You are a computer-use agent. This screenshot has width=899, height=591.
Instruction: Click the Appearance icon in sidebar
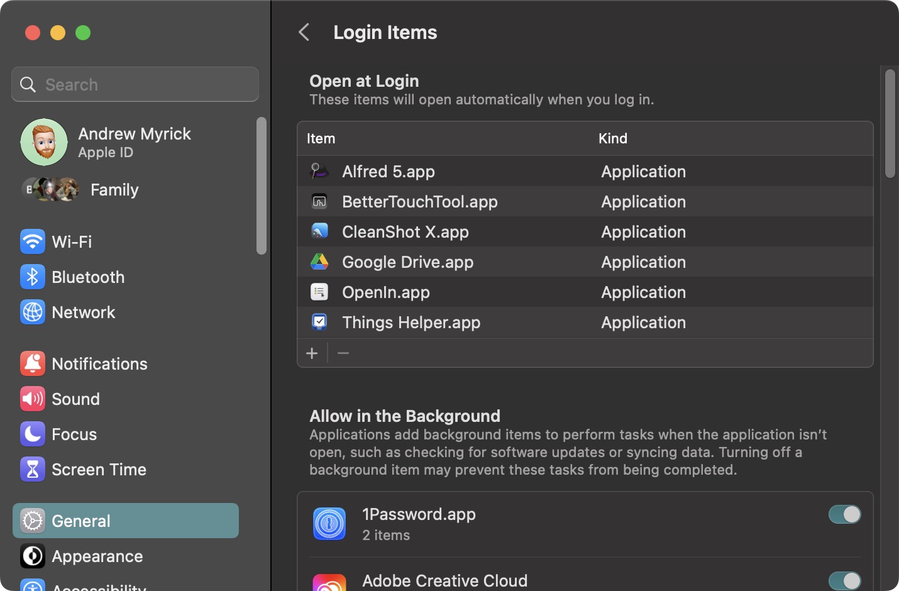(33, 556)
